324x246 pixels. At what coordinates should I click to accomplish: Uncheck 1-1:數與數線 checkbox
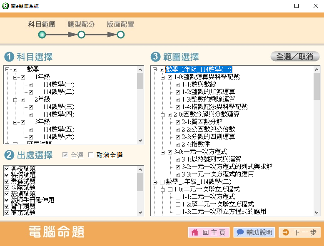pyautogui.click(x=178, y=85)
